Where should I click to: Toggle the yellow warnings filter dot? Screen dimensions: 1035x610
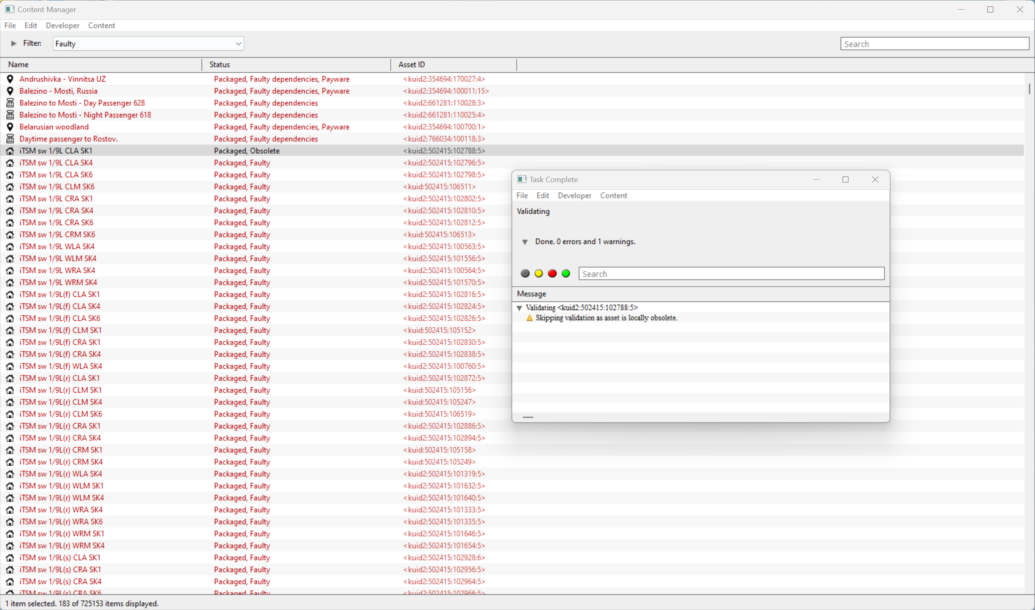click(x=538, y=274)
